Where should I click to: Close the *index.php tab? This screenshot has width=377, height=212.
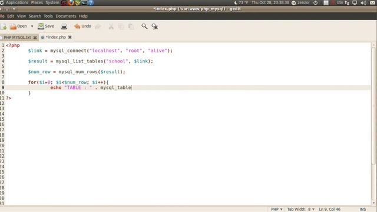pyautogui.click(x=70, y=37)
